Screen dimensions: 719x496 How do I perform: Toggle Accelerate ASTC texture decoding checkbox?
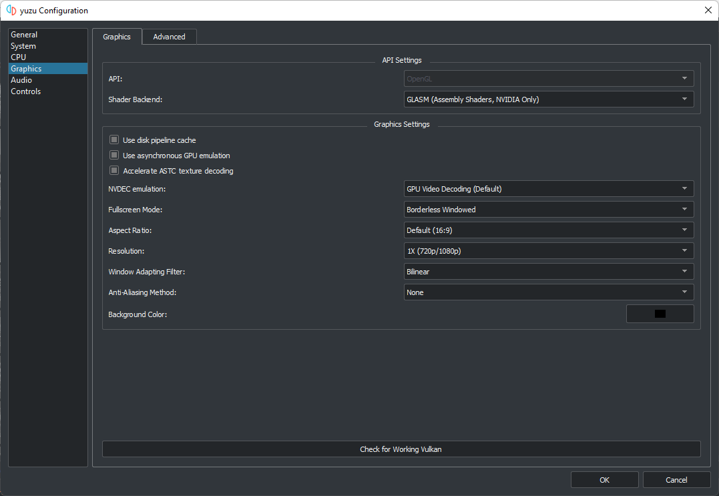tap(114, 170)
